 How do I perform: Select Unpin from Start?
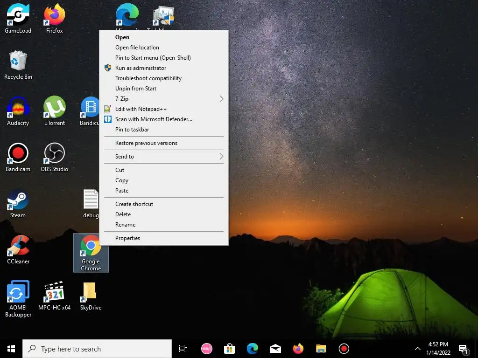[164, 89]
